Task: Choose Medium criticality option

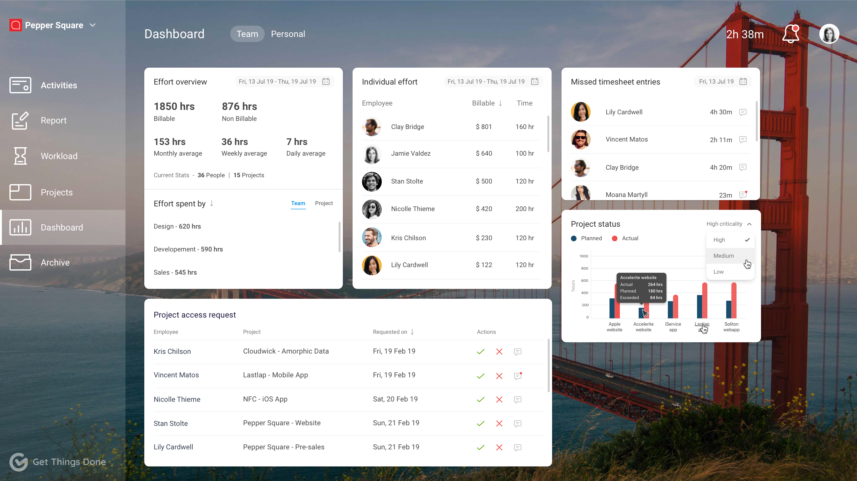Action: pos(723,256)
